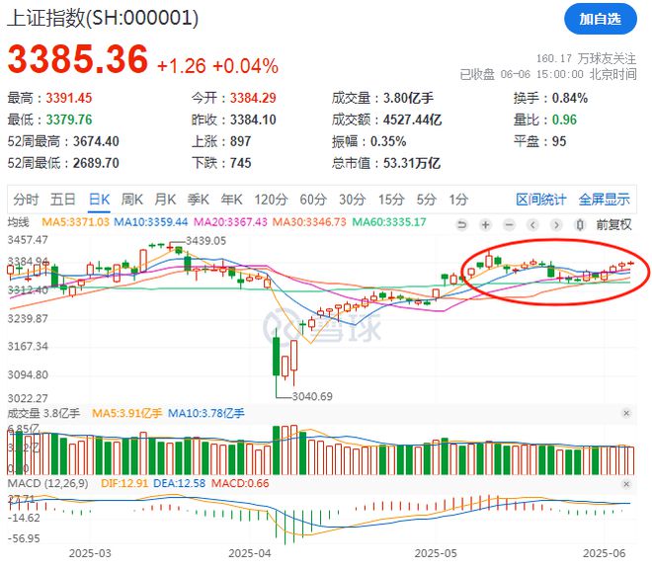652x570 pixels.
Task: Select the 年K tab
Action: 231,200
